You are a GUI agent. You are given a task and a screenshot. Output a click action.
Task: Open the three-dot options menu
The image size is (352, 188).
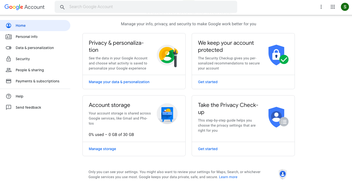[x=321, y=7]
